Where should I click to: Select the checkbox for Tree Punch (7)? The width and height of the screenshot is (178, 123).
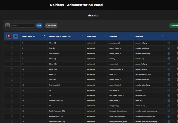12,54
